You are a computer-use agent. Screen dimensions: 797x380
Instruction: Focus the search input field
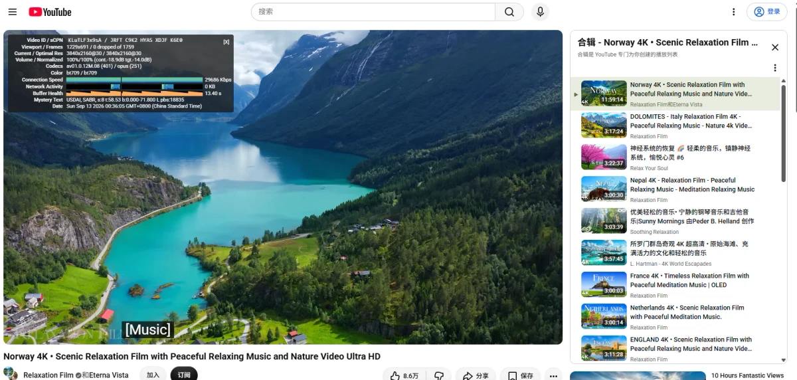point(373,12)
